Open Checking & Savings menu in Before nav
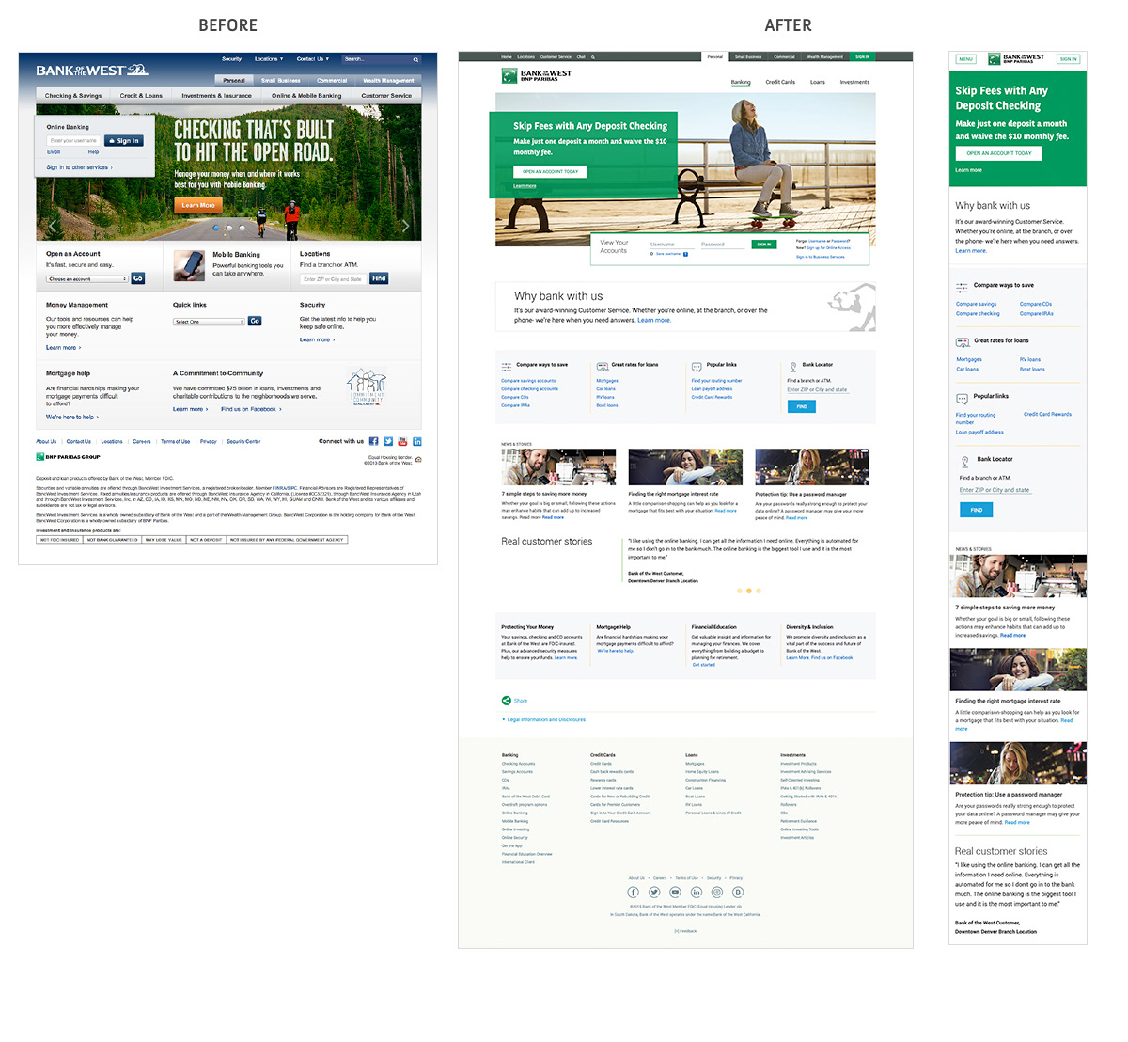 click(73, 95)
